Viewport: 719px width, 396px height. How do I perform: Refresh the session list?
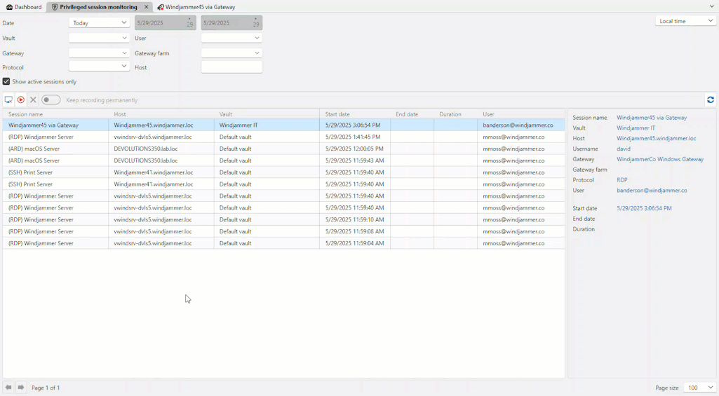pyautogui.click(x=710, y=100)
